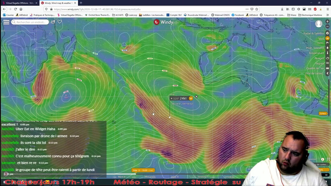Reload the page
331x186 pixels.
(x=16, y=9)
